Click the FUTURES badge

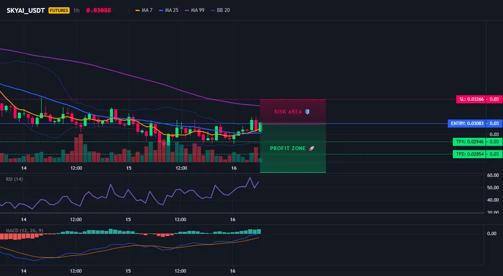point(59,10)
